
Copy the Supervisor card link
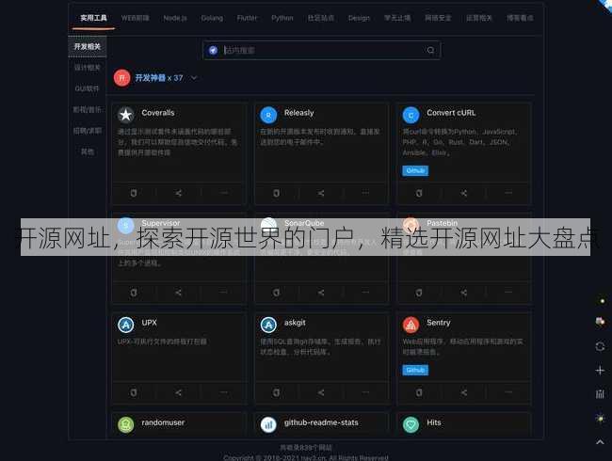click(134, 293)
